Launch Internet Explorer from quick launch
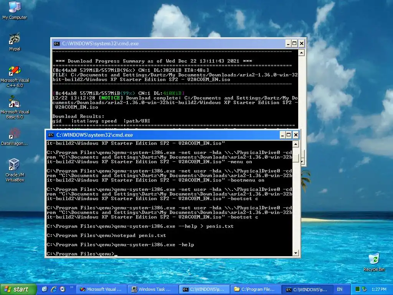Viewport: 393px width, 295px height. tap(53, 289)
